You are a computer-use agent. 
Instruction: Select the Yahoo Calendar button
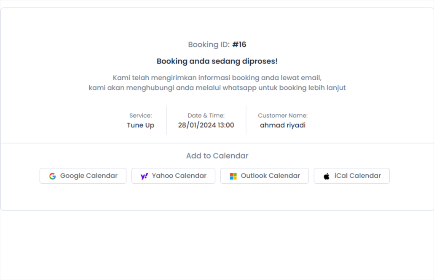coord(173,176)
